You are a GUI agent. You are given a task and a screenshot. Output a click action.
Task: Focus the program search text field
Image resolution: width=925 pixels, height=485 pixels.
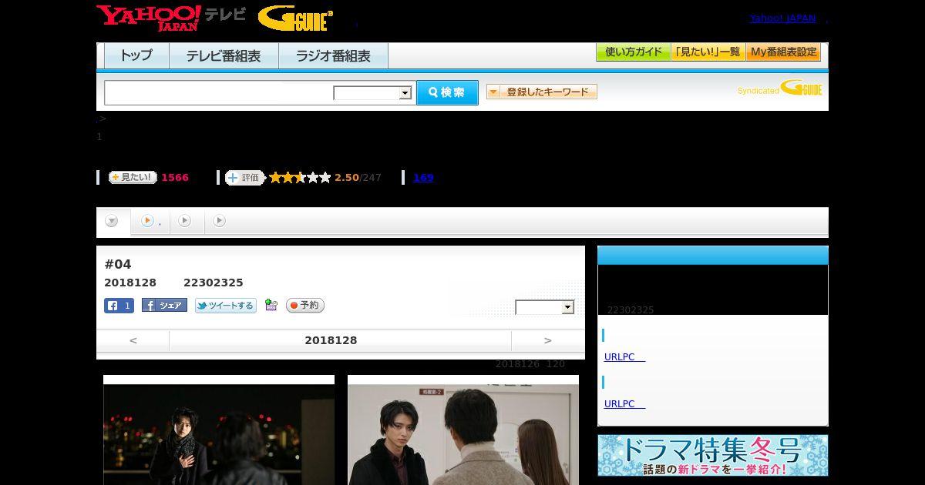(x=218, y=92)
